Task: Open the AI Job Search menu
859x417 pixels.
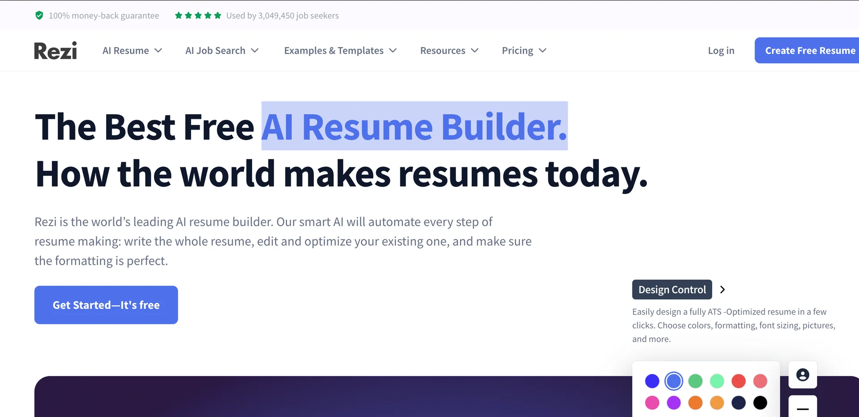Action: 222,51
